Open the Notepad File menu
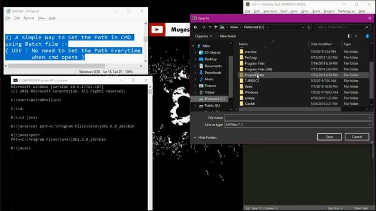 [8, 18]
